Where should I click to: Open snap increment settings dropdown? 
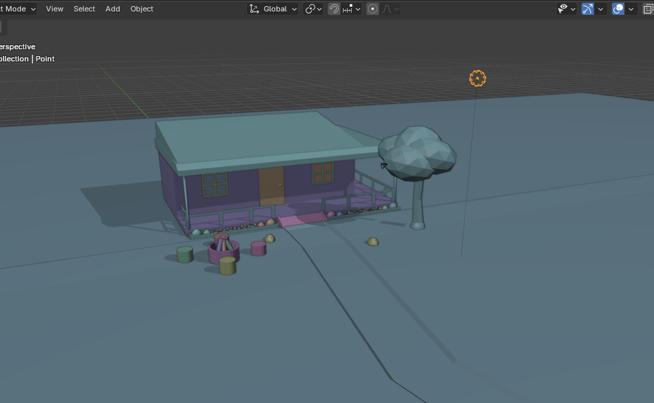351,9
